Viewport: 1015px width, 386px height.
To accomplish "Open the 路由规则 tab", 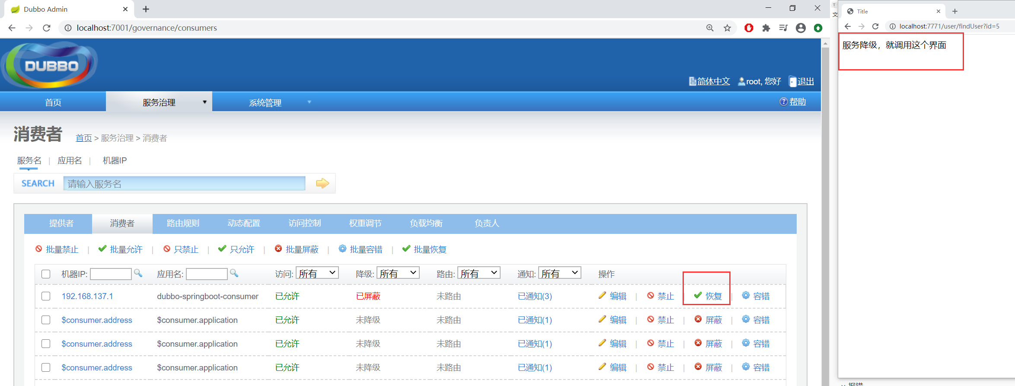I will tap(183, 223).
